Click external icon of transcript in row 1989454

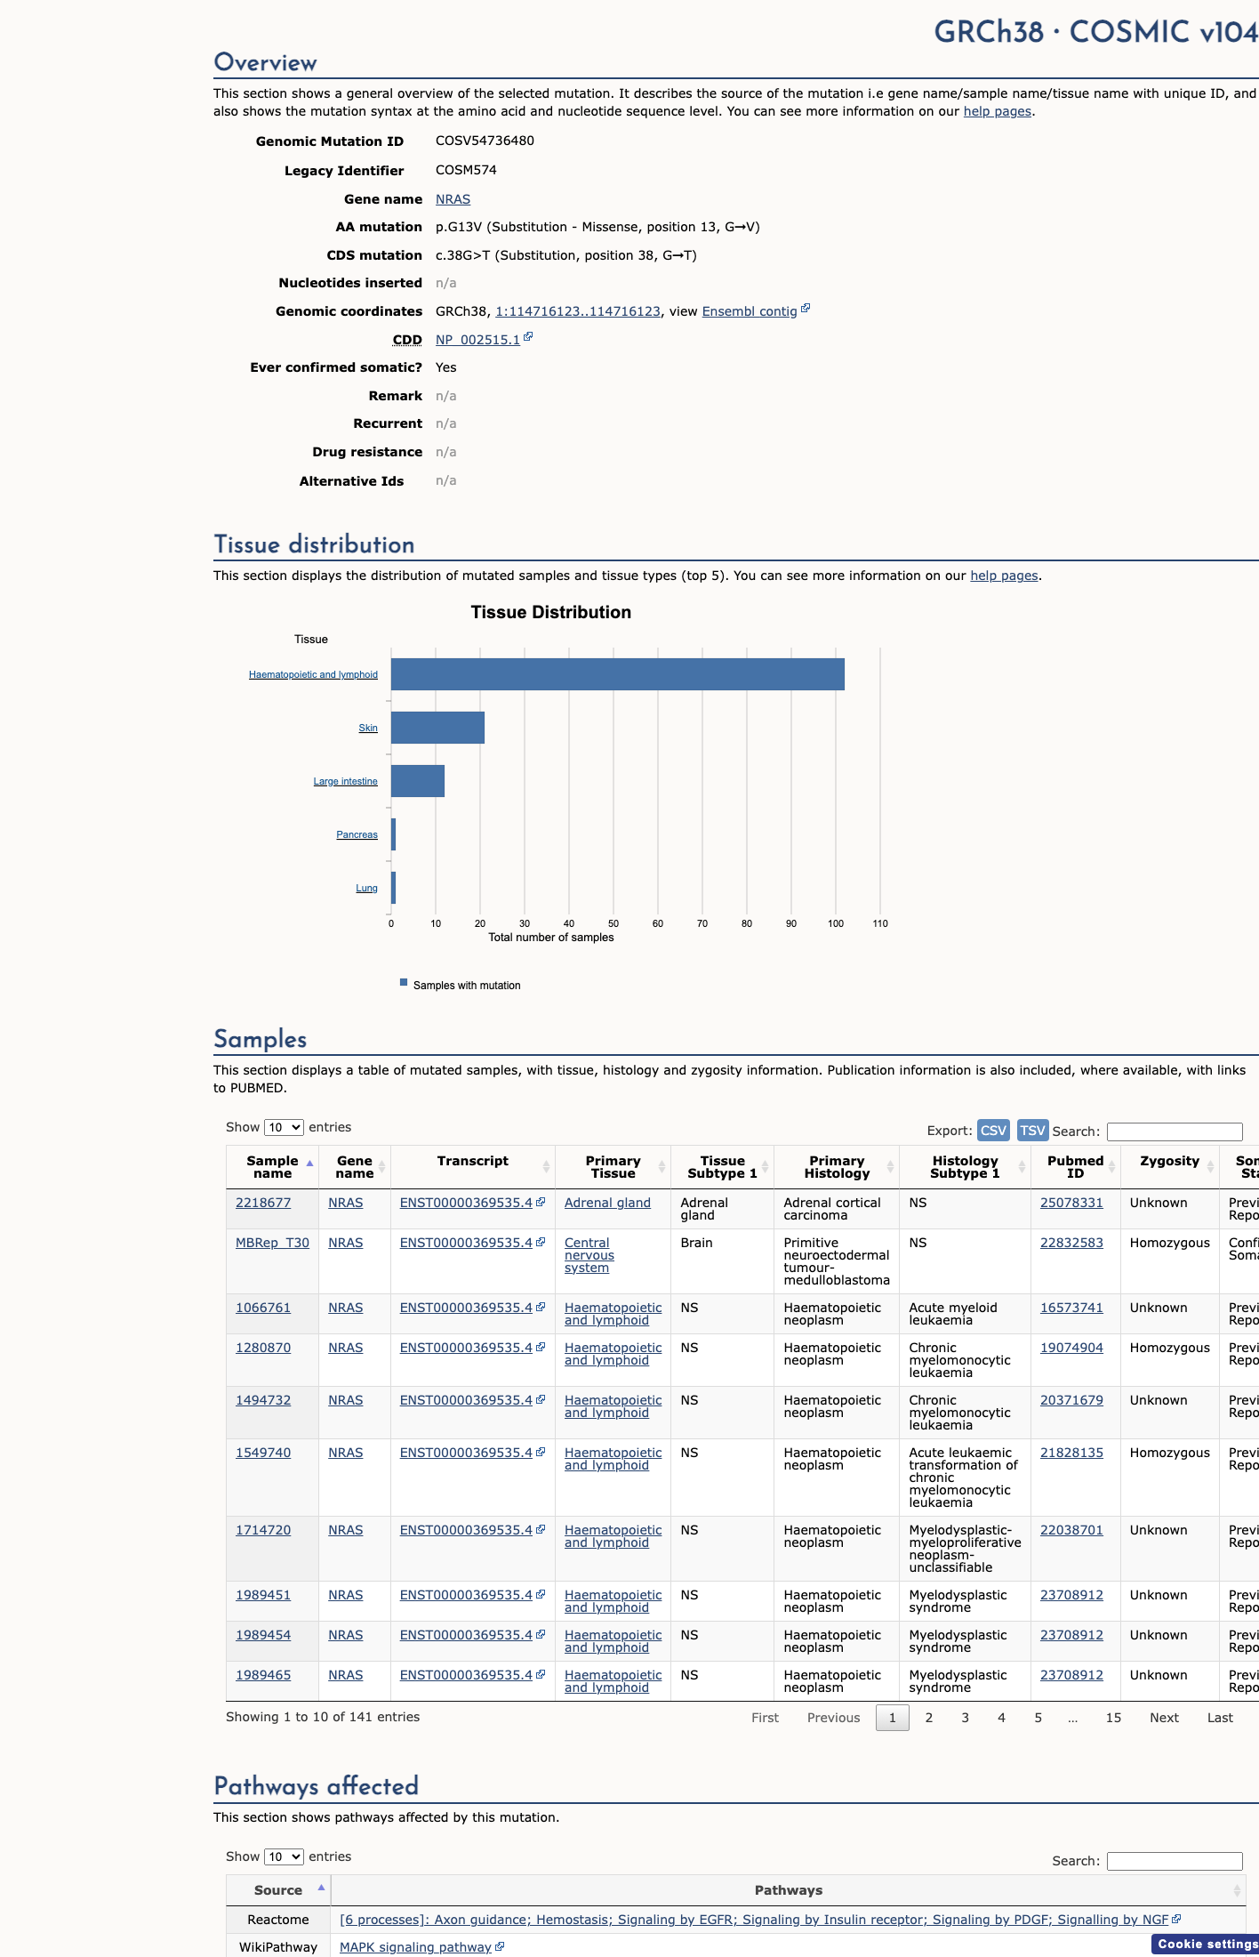[x=541, y=1634]
